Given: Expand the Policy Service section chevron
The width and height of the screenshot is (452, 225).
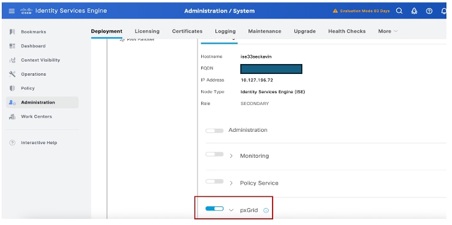Looking at the screenshot, I should pyautogui.click(x=231, y=183).
